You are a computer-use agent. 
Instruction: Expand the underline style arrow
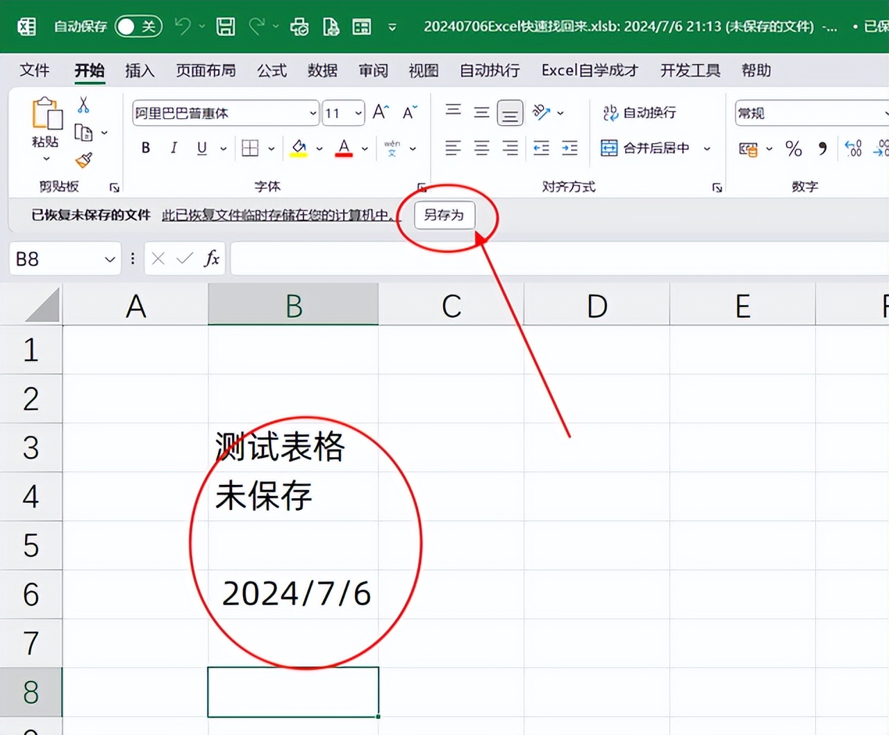click(x=224, y=149)
